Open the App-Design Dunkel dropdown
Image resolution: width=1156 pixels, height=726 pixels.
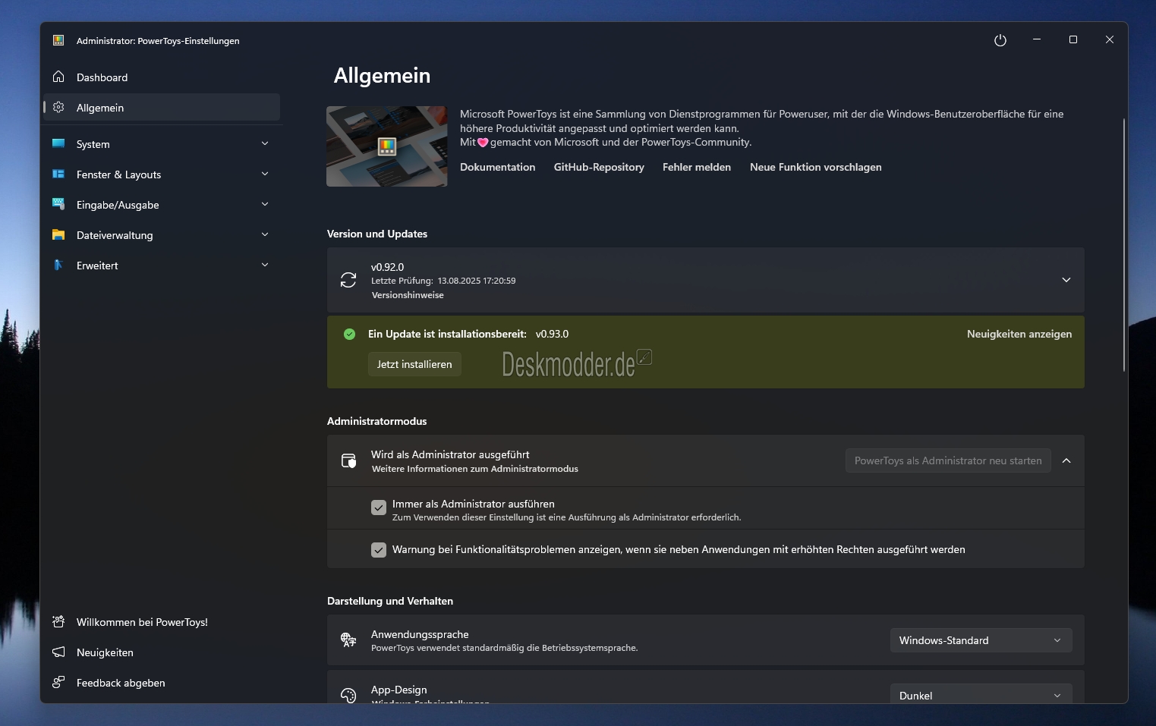[981, 695]
